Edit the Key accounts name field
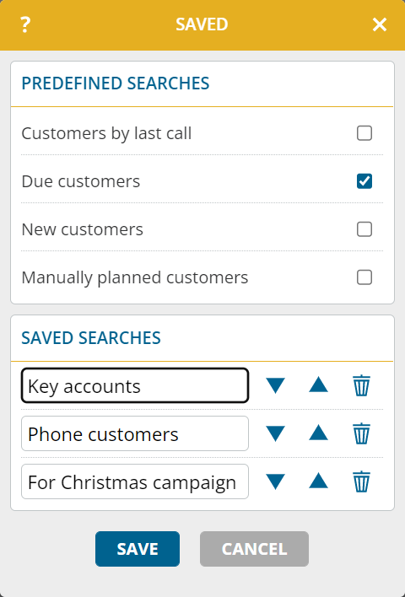Image resolution: width=405 pixels, height=597 pixels. (135, 385)
